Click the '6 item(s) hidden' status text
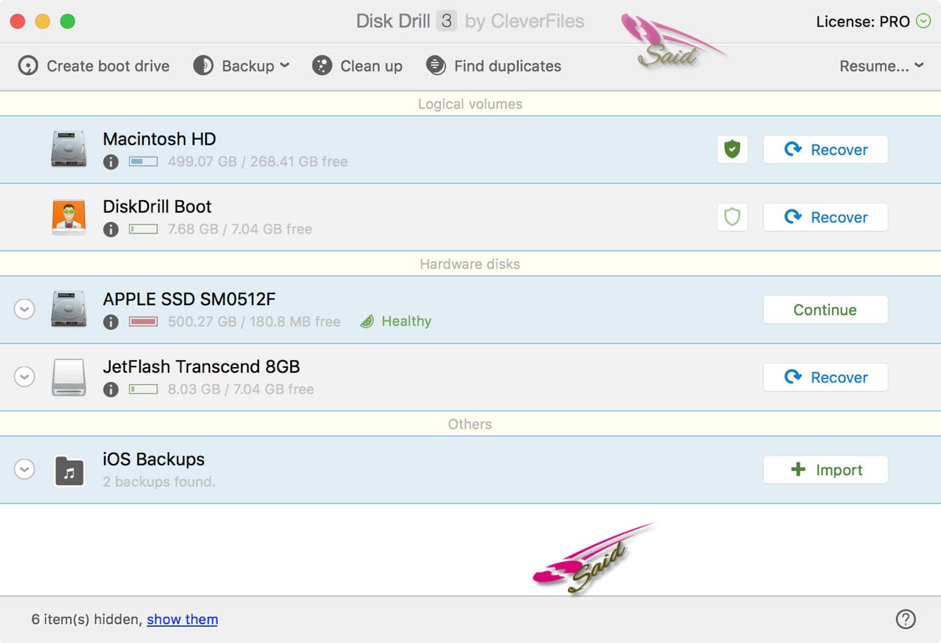Viewport: 941px width, 643px height. pos(86,619)
